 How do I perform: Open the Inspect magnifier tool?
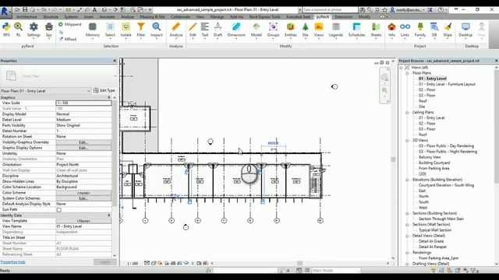tap(156, 30)
